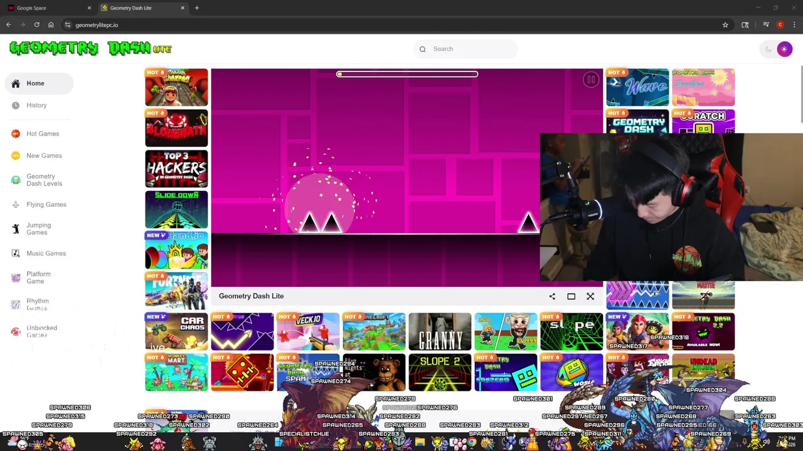
Task: Open the Slope 2 game thumbnail
Action: coord(440,373)
